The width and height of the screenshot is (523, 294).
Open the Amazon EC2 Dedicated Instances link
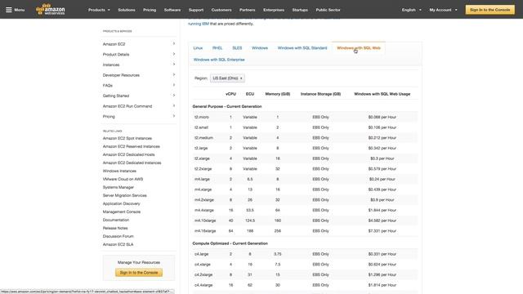132,163
